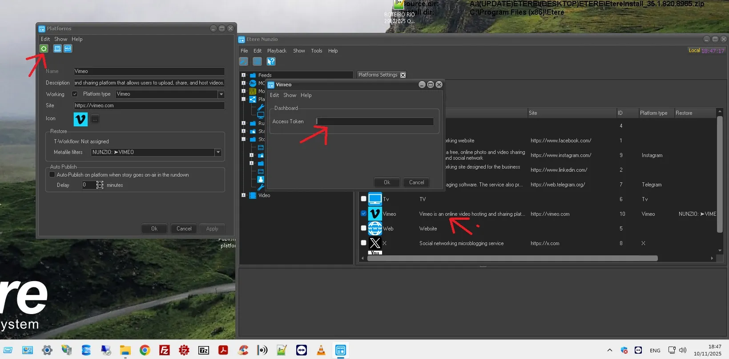This screenshot has height=359, width=729.
Task: Click the Web globe icon in platforms list
Action: pos(375,228)
